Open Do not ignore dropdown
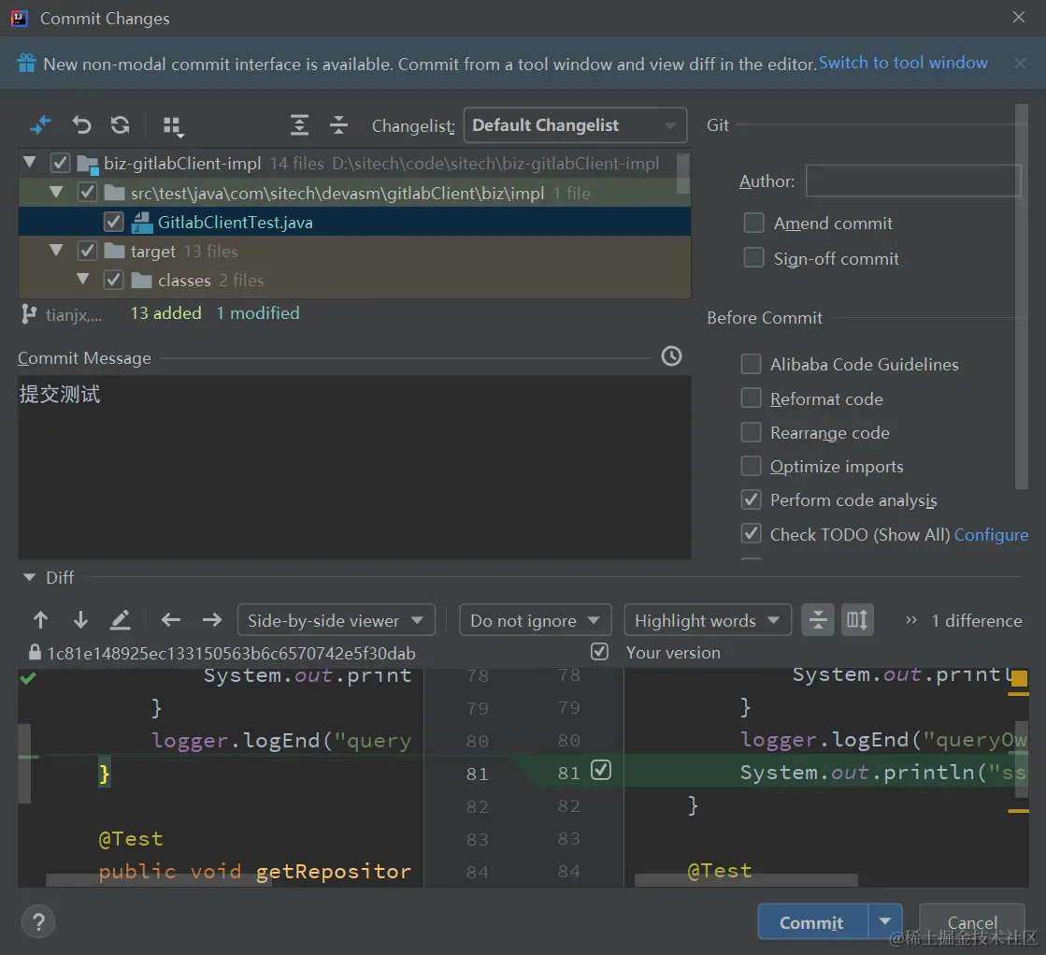The height and width of the screenshot is (955, 1046). (x=535, y=620)
